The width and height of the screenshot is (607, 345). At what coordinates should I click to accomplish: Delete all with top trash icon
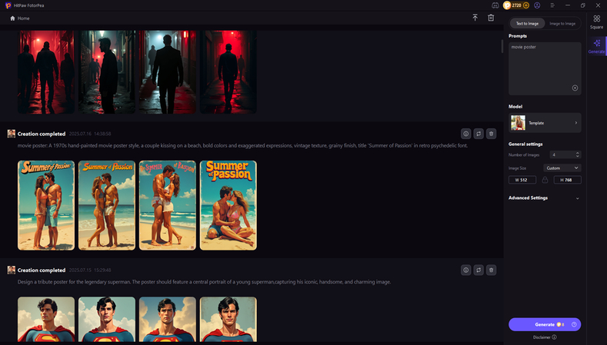[x=491, y=18]
